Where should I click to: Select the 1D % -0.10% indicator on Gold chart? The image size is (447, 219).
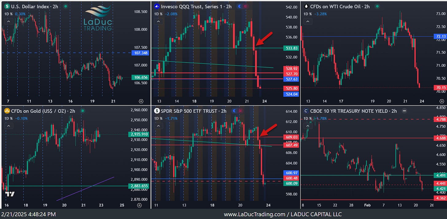(x=16, y=119)
